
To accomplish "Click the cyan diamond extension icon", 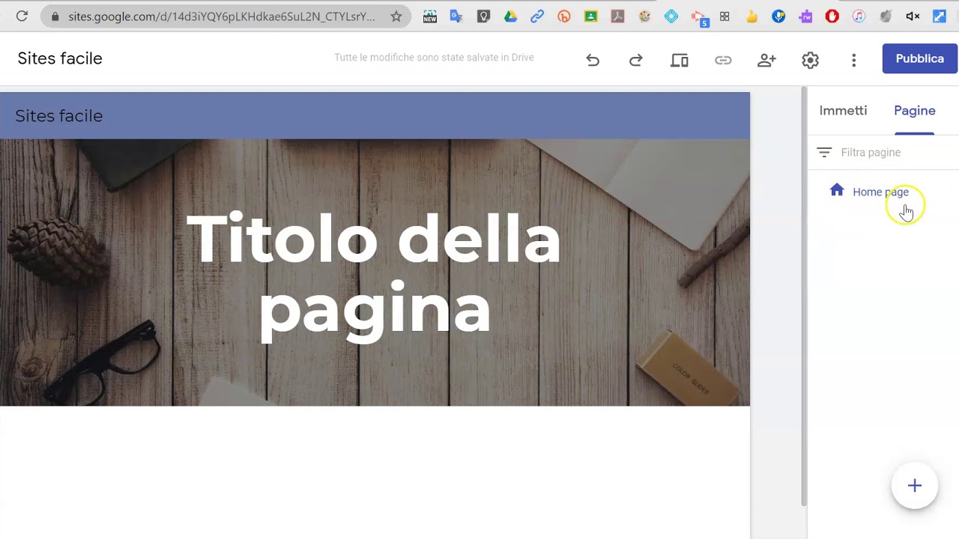I will (671, 16).
